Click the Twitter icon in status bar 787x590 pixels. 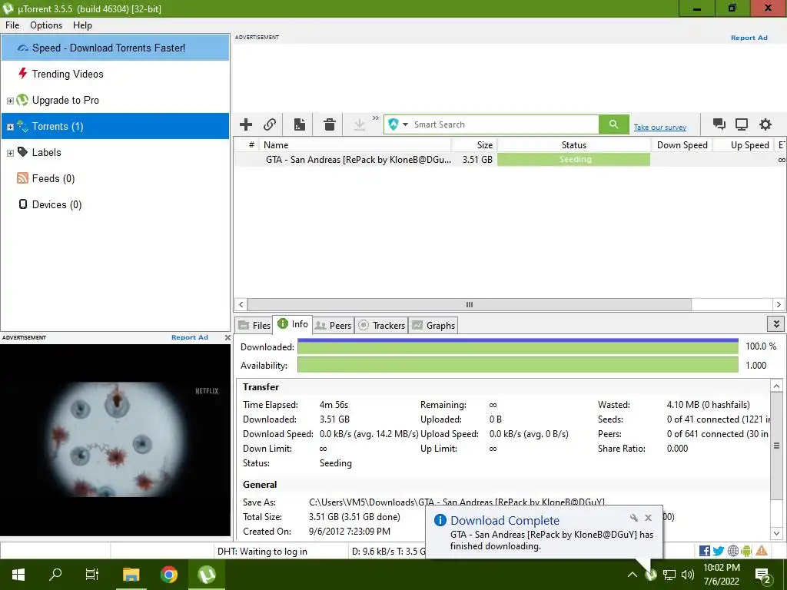pyautogui.click(x=719, y=551)
